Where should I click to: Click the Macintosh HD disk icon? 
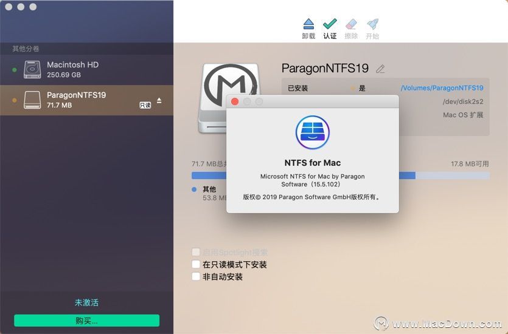pyautogui.click(x=32, y=69)
